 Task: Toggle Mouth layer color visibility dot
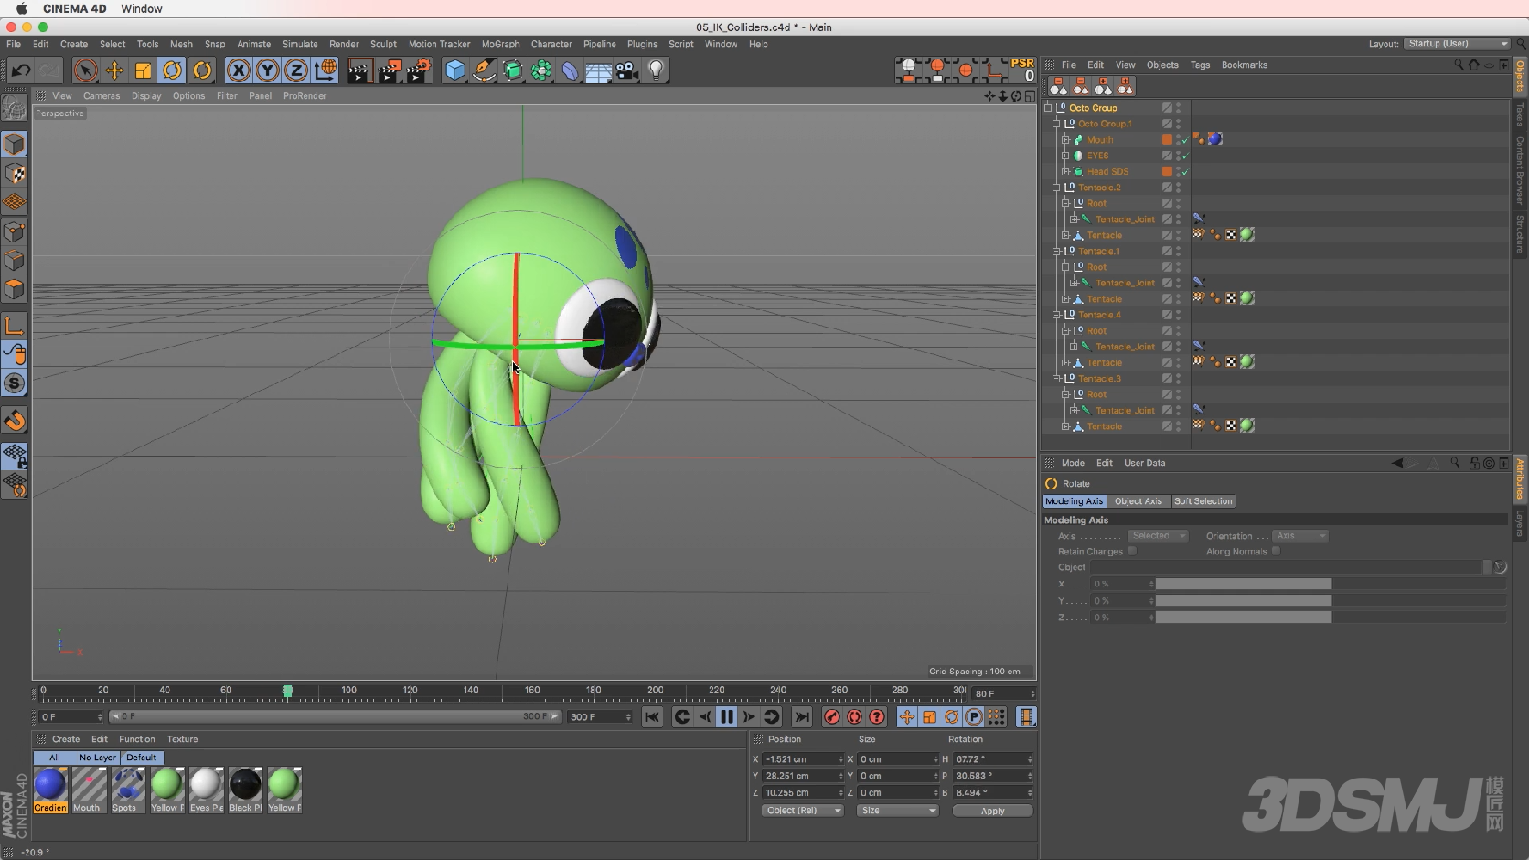[x=1167, y=140]
